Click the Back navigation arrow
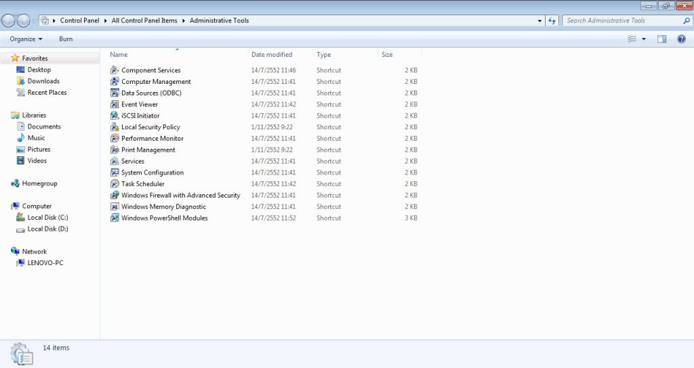This screenshot has height=368, width=694. point(8,20)
